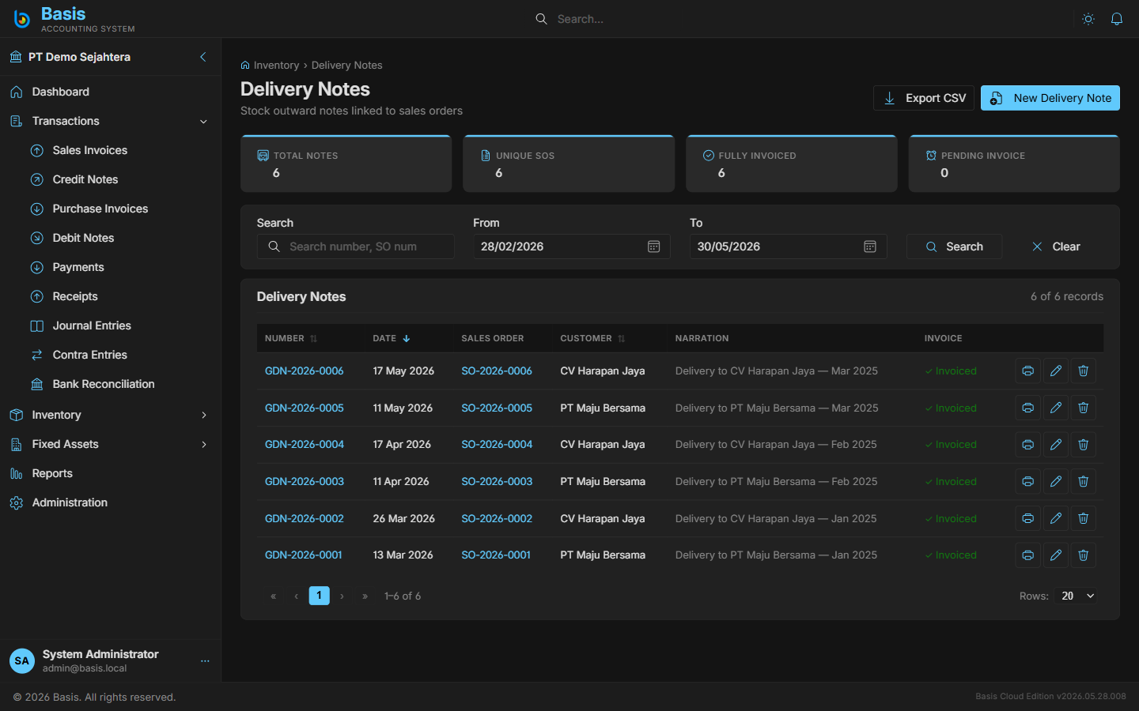Image resolution: width=1139 pixels, height=711 pixels.
Task: Collapse the sidebar with the chevron
Action: (x=203, y=57)
